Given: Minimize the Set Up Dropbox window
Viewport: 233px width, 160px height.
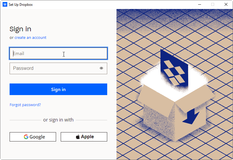Looking at the screenshot, I should 200,4.
